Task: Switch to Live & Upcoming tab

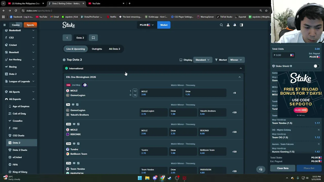Action: pos(76,49)
